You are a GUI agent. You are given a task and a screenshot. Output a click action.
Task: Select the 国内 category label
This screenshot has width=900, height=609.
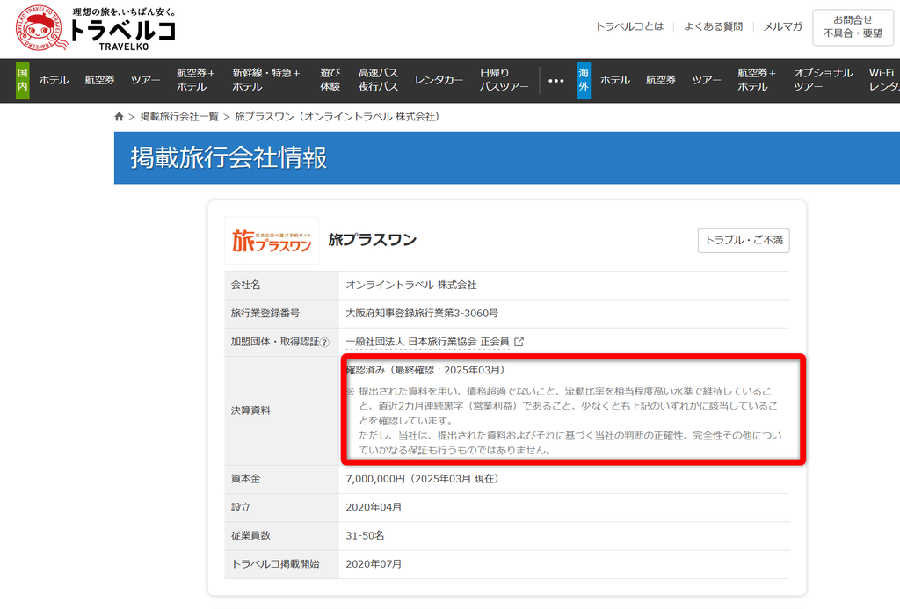click(22, 80)
